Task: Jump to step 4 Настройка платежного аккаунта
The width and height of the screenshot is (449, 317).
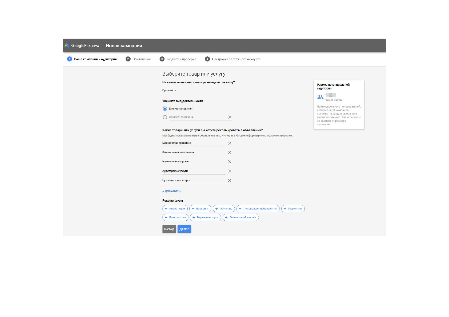Action: point(233,59)
